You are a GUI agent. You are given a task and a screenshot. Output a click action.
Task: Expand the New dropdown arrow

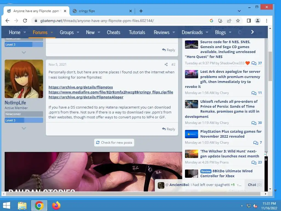click(x=99, y=32)
